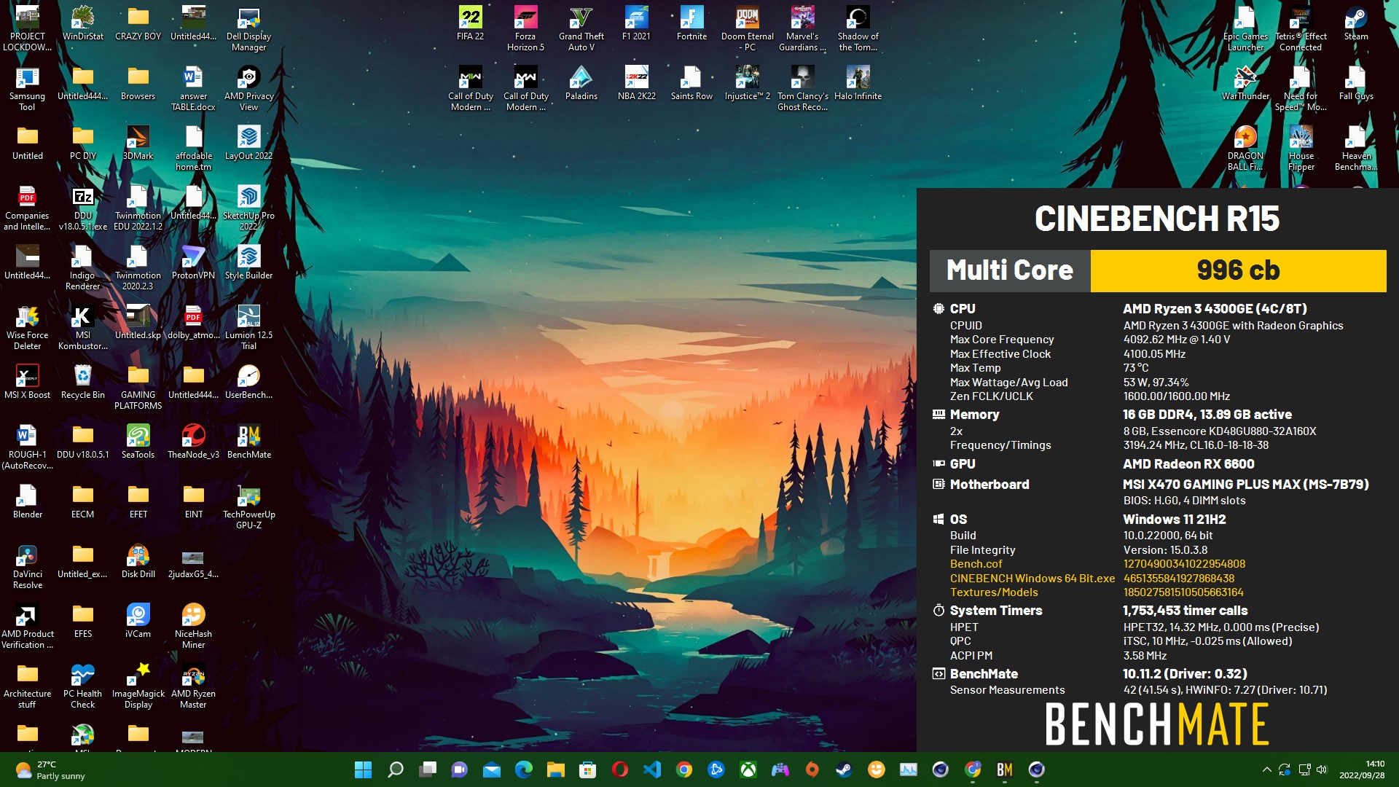This screenshot has height=787, width=1399.
Task: Open the Recycle Bin
Action: tap(82, 381)
